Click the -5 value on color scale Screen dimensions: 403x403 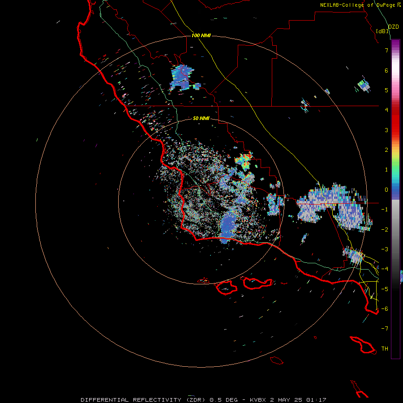(x=385, y=289)
